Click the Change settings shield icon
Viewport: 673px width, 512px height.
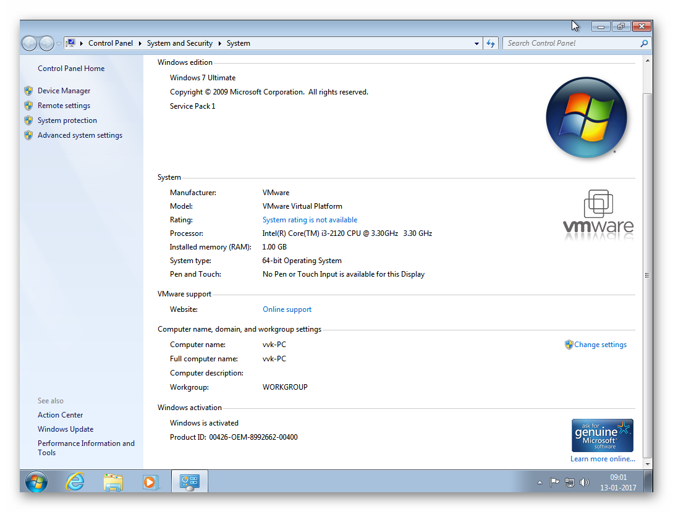coord(569,345)
